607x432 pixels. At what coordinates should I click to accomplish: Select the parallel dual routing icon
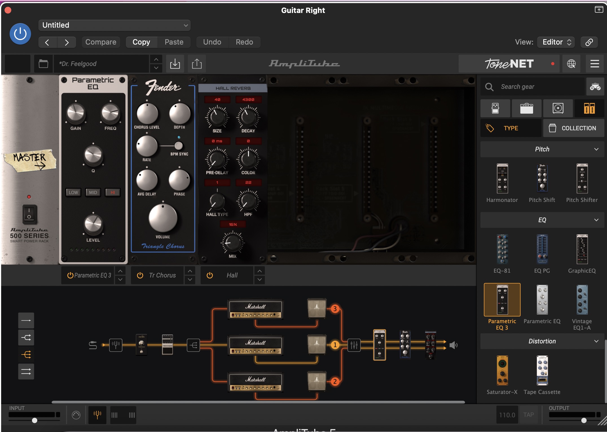(x=26, y=371)
